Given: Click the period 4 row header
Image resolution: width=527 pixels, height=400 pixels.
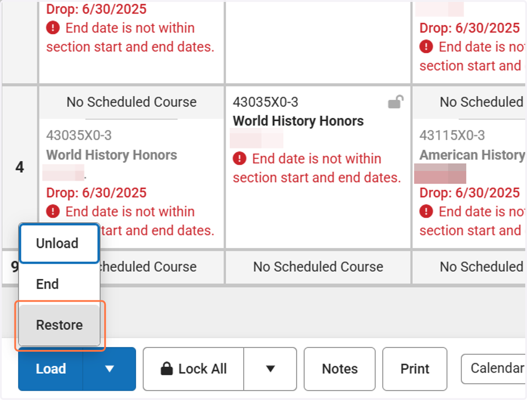Looking at the screenshot, I should pyautogui.click(x=20, y=167).
